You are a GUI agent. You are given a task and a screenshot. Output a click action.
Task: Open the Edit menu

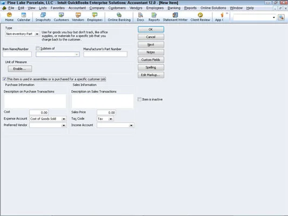click(x=21, y=8)
